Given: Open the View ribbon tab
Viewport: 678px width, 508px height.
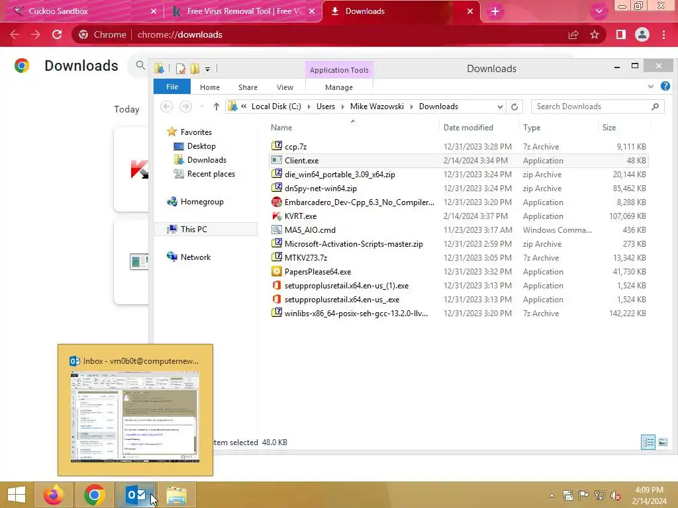Looking at the screenshot, I should (x=285, y=87).
